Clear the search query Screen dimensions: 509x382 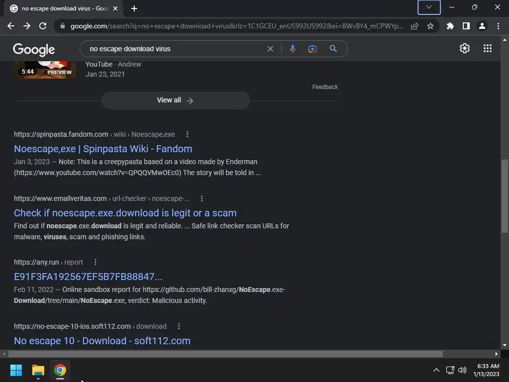pos(270,49)
